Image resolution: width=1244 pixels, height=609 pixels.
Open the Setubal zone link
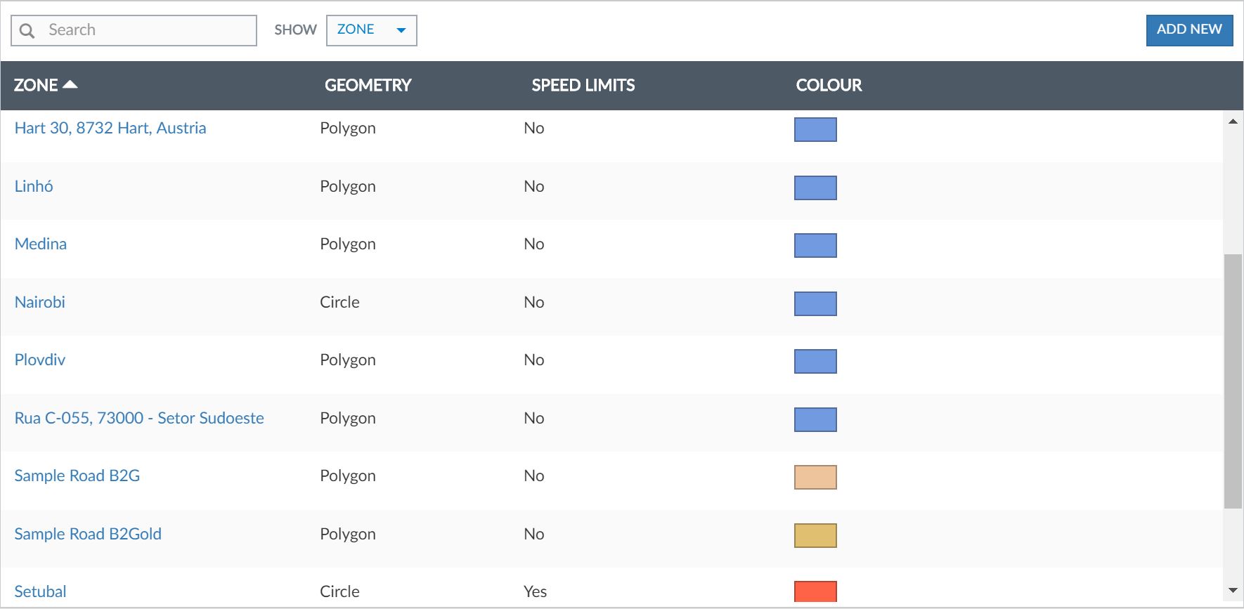coord(40,591)
